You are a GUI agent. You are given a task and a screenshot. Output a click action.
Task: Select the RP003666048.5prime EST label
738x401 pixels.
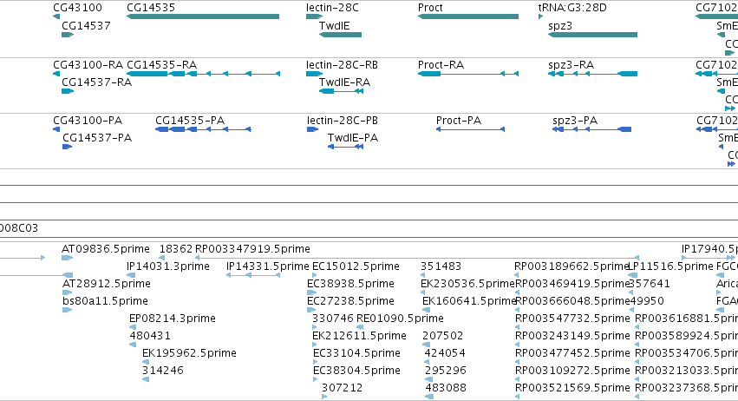coord(573,300)
